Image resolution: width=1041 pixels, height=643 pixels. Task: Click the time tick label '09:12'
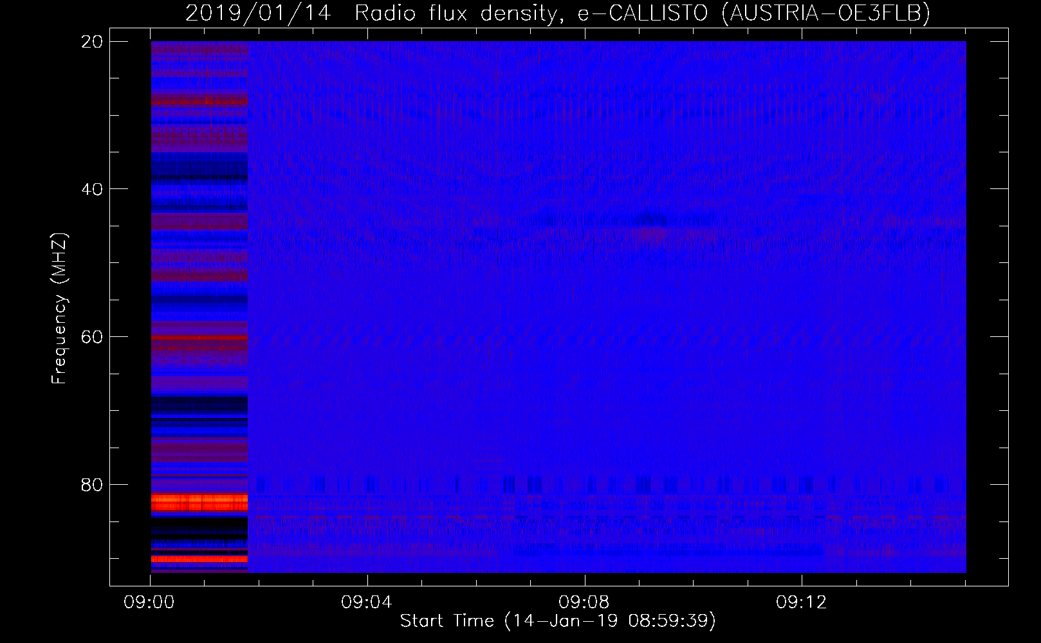(x=801, y=602)
